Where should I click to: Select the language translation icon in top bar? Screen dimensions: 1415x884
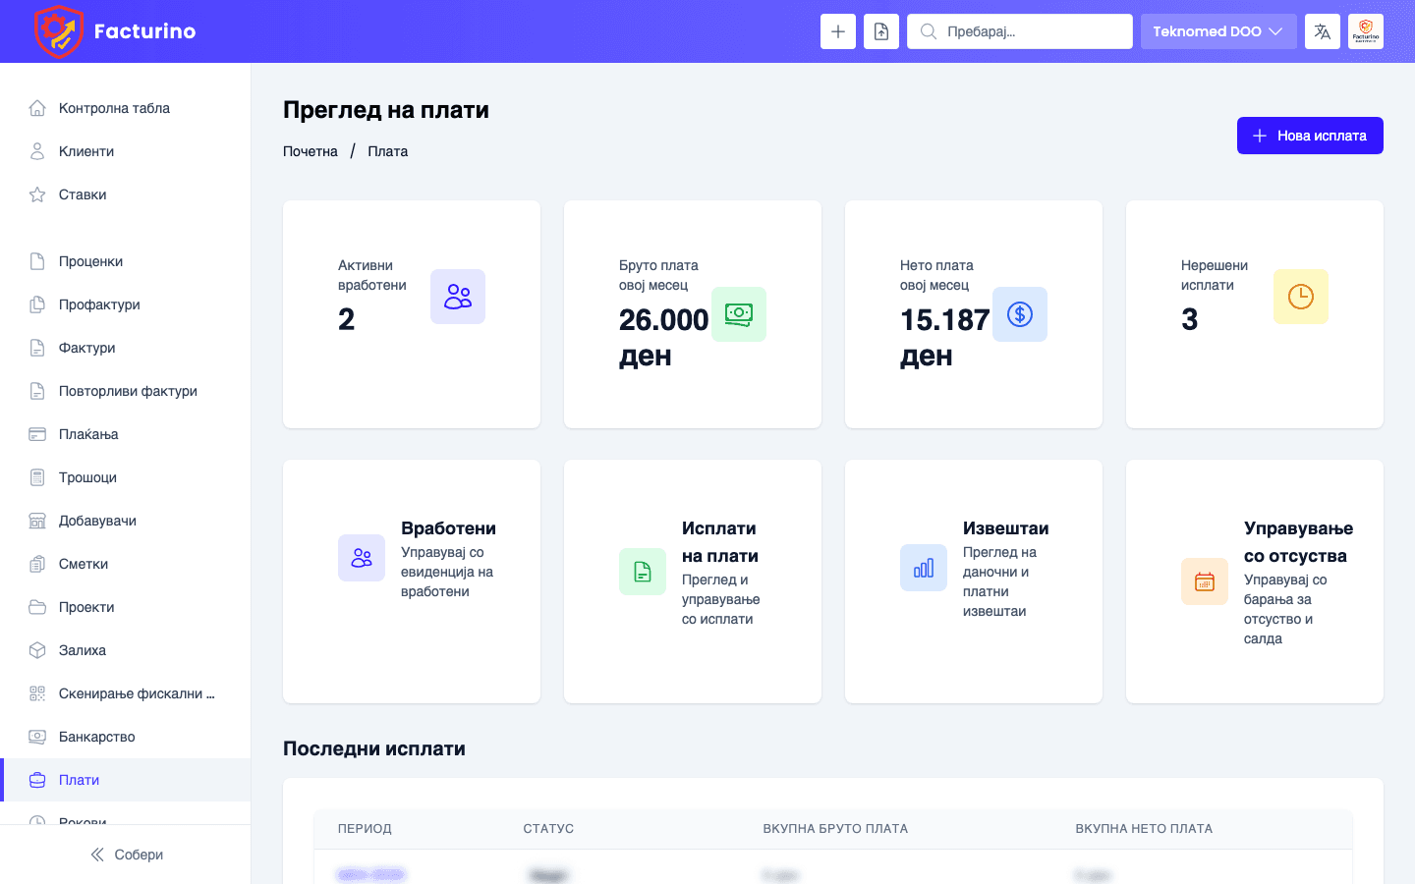[1322, 30]
